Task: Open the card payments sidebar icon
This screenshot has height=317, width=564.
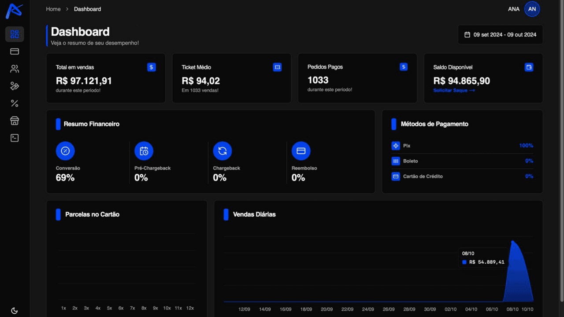Action: click(x=15, y=52)
